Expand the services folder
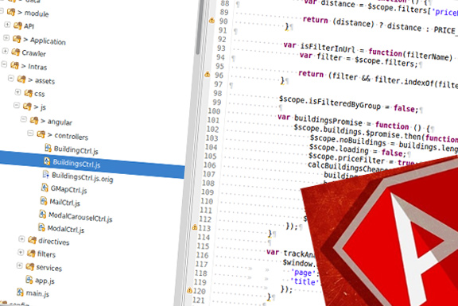Viewport: 458px width, 306px height. 20,265
